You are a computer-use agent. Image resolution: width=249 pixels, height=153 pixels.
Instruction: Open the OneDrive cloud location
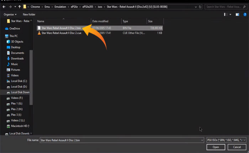click(x=14, y=28)
